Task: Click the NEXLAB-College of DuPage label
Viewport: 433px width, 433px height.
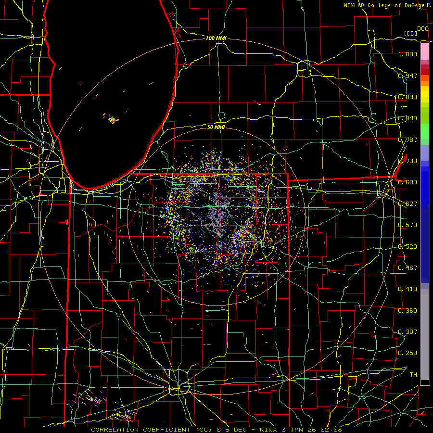Action: (x=384, y=5)
